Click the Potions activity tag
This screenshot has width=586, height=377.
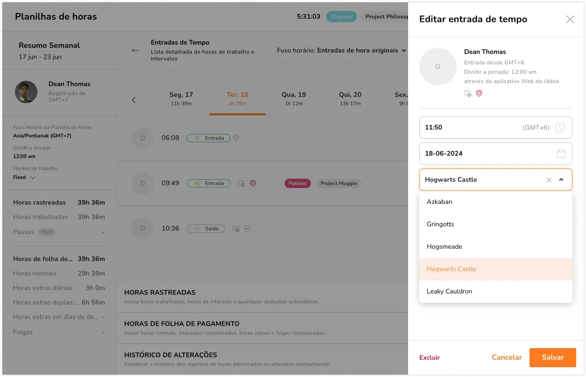297,183
